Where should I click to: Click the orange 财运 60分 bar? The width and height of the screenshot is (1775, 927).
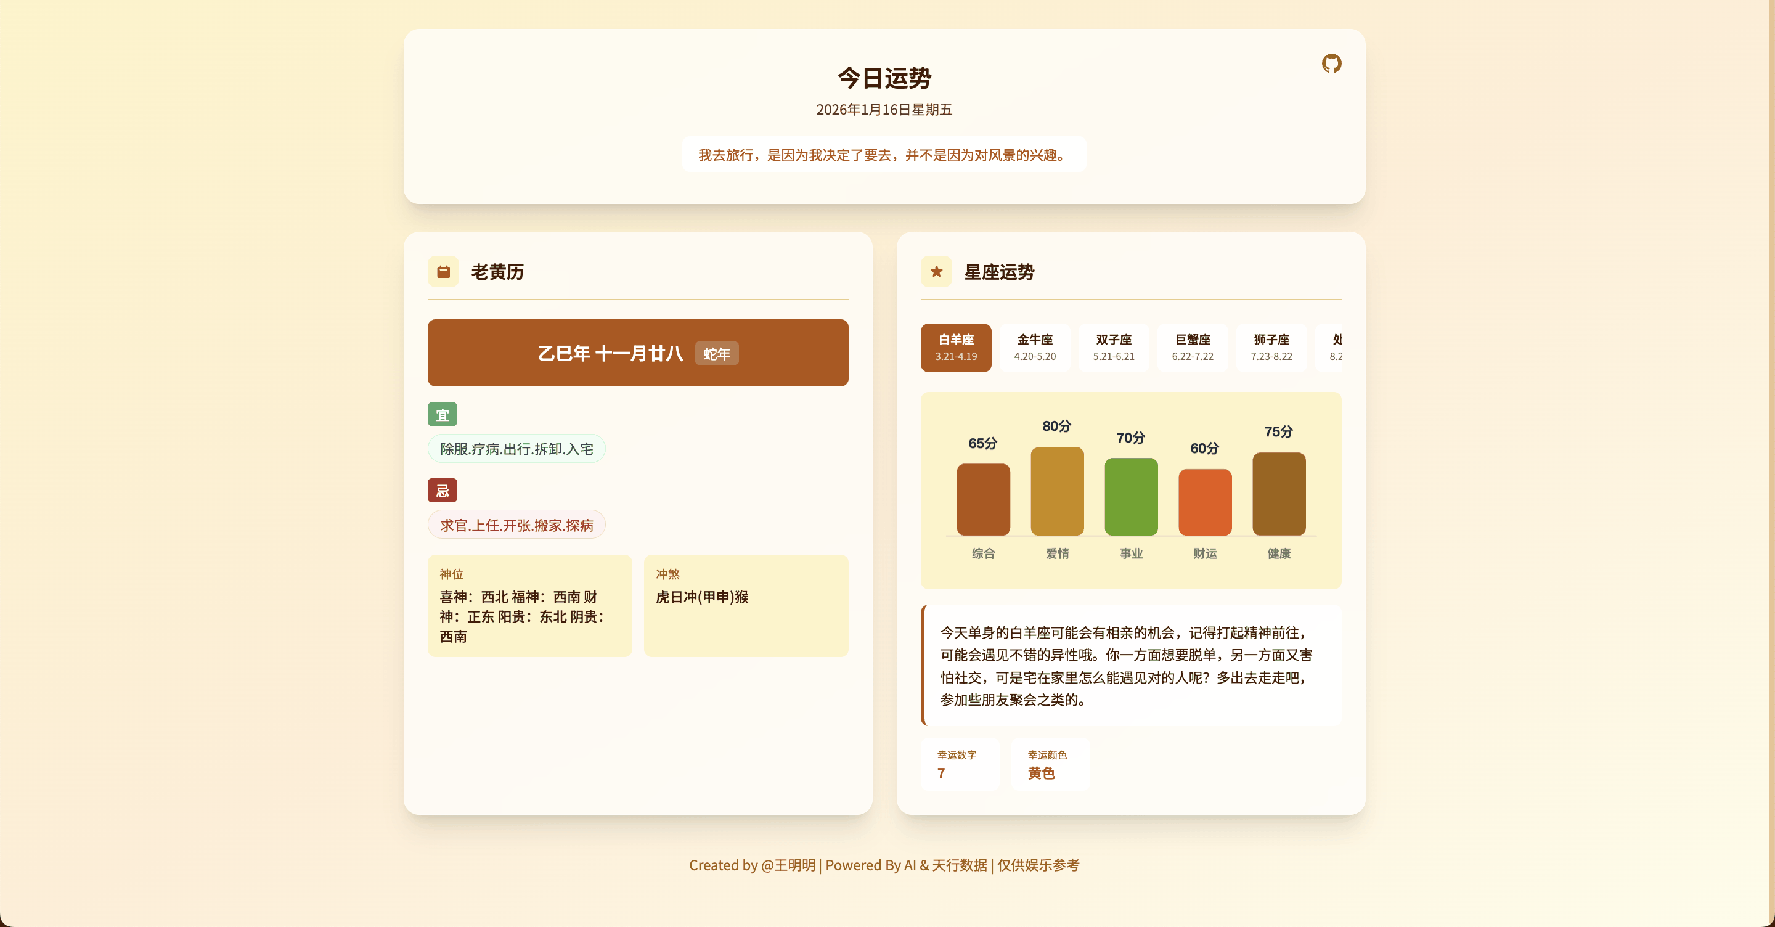(x=1204, y=502)
